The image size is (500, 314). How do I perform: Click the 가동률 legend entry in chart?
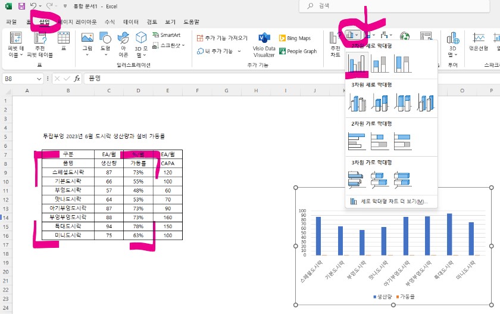[x=405, y=297]
